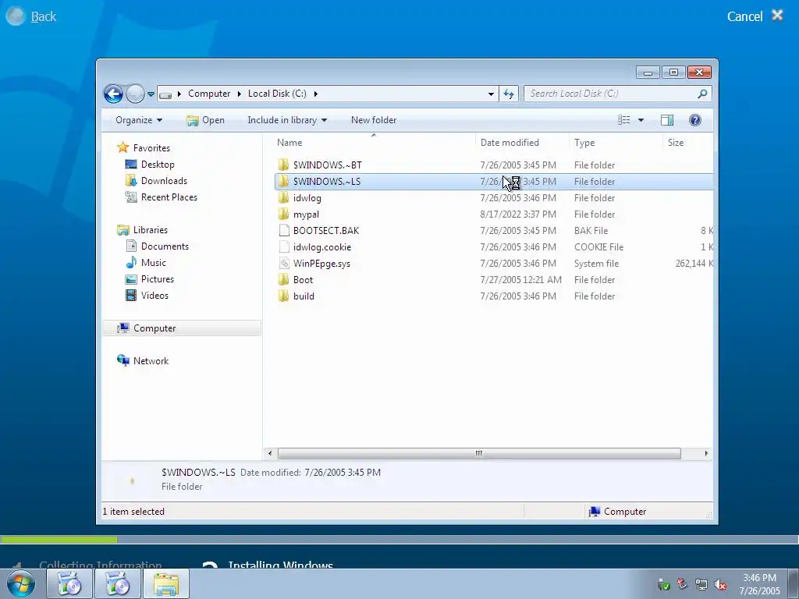Expand the arrow after Local Disk (C:)
Viewport: 799px width, 599px height.
coord(315,94)
